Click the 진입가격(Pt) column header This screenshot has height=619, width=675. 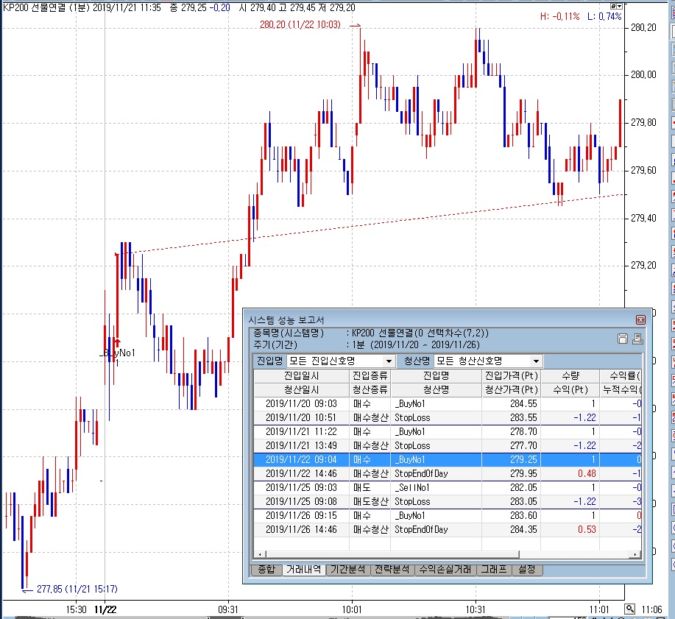tap(511, 375)
